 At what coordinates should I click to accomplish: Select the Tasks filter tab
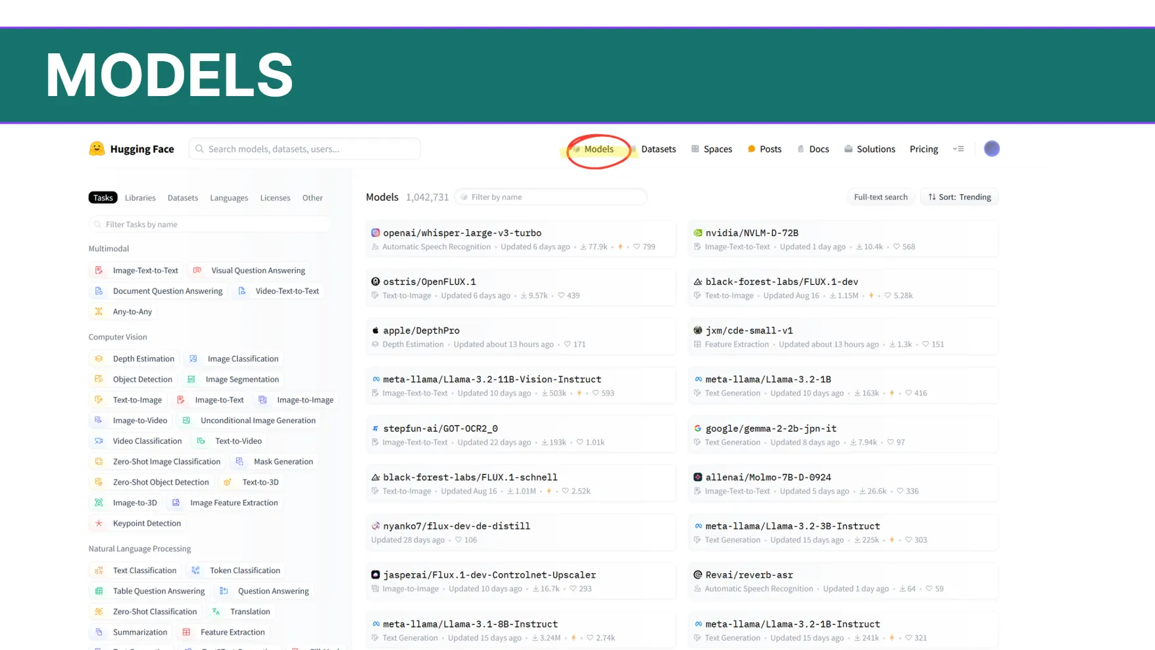point(103,197)
